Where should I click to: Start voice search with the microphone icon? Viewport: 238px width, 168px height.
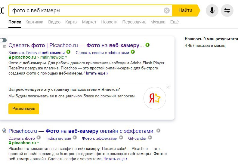coord(212,11)
